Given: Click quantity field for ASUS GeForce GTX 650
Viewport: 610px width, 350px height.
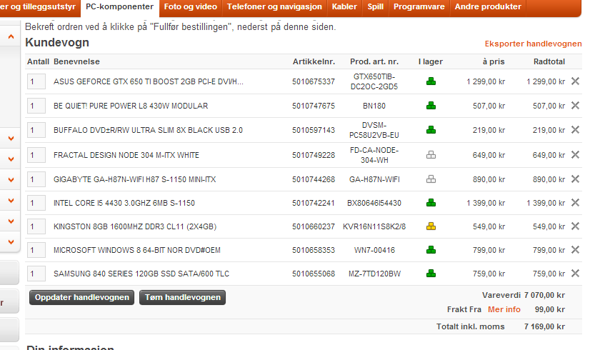Looking at the screenshot, I should 36,81.
